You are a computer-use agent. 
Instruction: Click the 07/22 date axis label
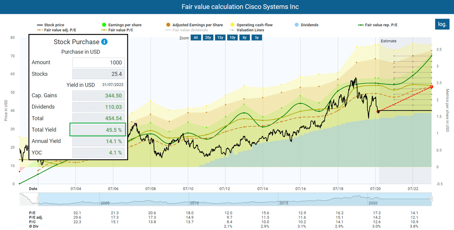pos(413,189)
